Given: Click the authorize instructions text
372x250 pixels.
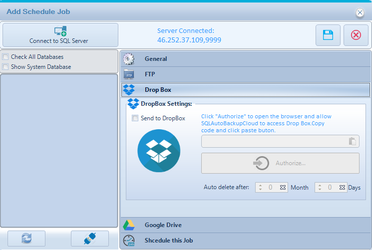Looking at the screenshot, I should pos(266,123).
